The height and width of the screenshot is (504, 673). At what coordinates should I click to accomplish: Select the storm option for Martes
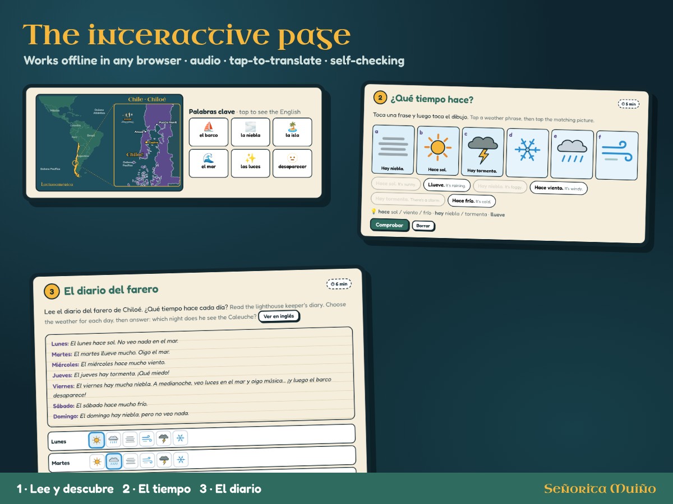point(164,460)
